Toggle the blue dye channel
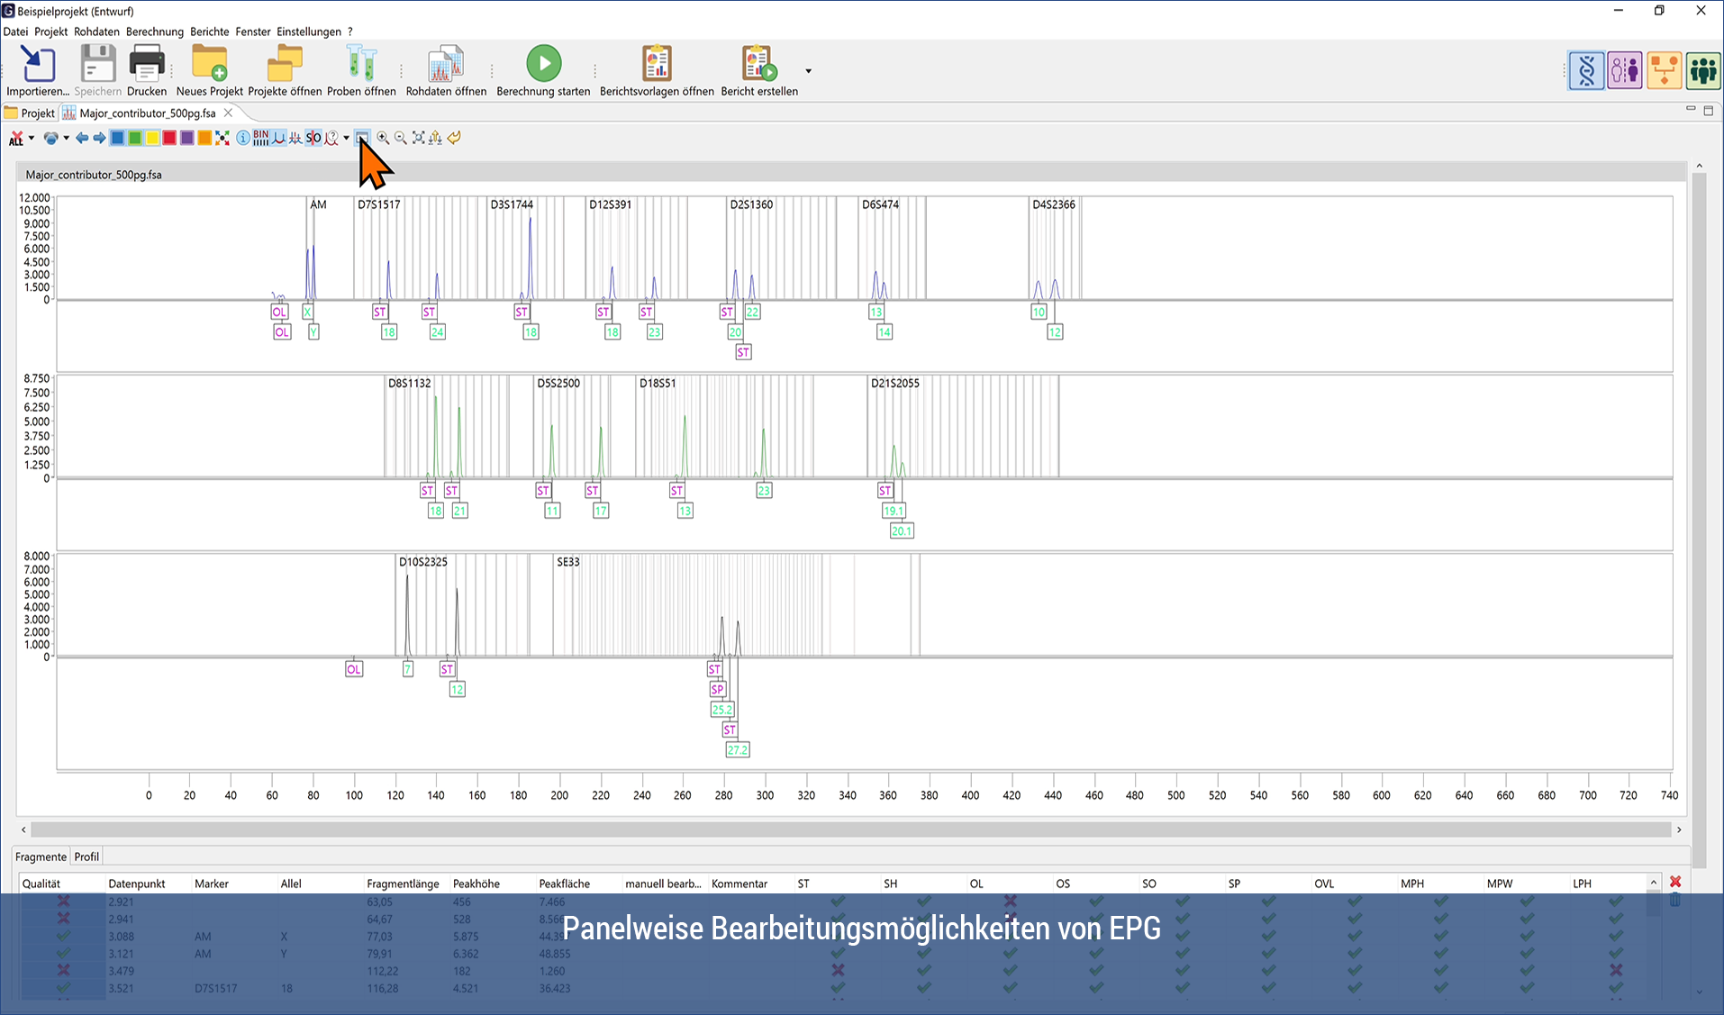1724x1015 pixels. (117, 138)
